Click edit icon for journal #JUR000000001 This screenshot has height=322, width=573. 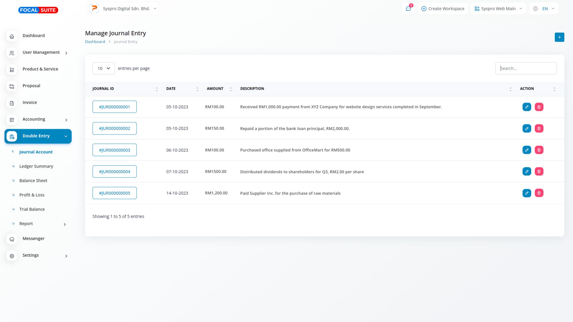(526, 107)
